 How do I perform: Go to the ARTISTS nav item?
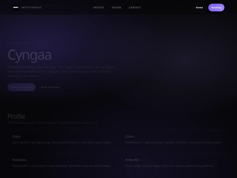[x=99, y=7]
